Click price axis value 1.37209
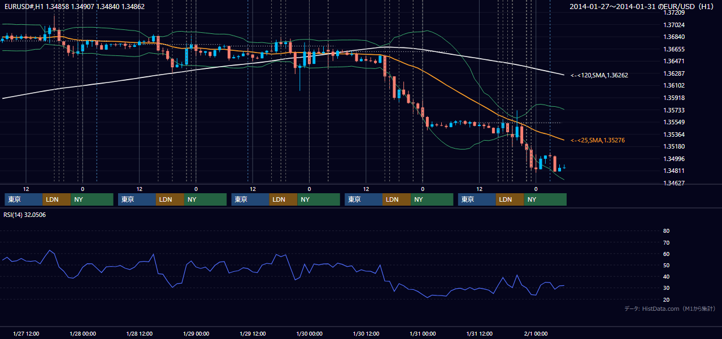The width and height of the screenshot is (722, 339). tap(674, 12)
